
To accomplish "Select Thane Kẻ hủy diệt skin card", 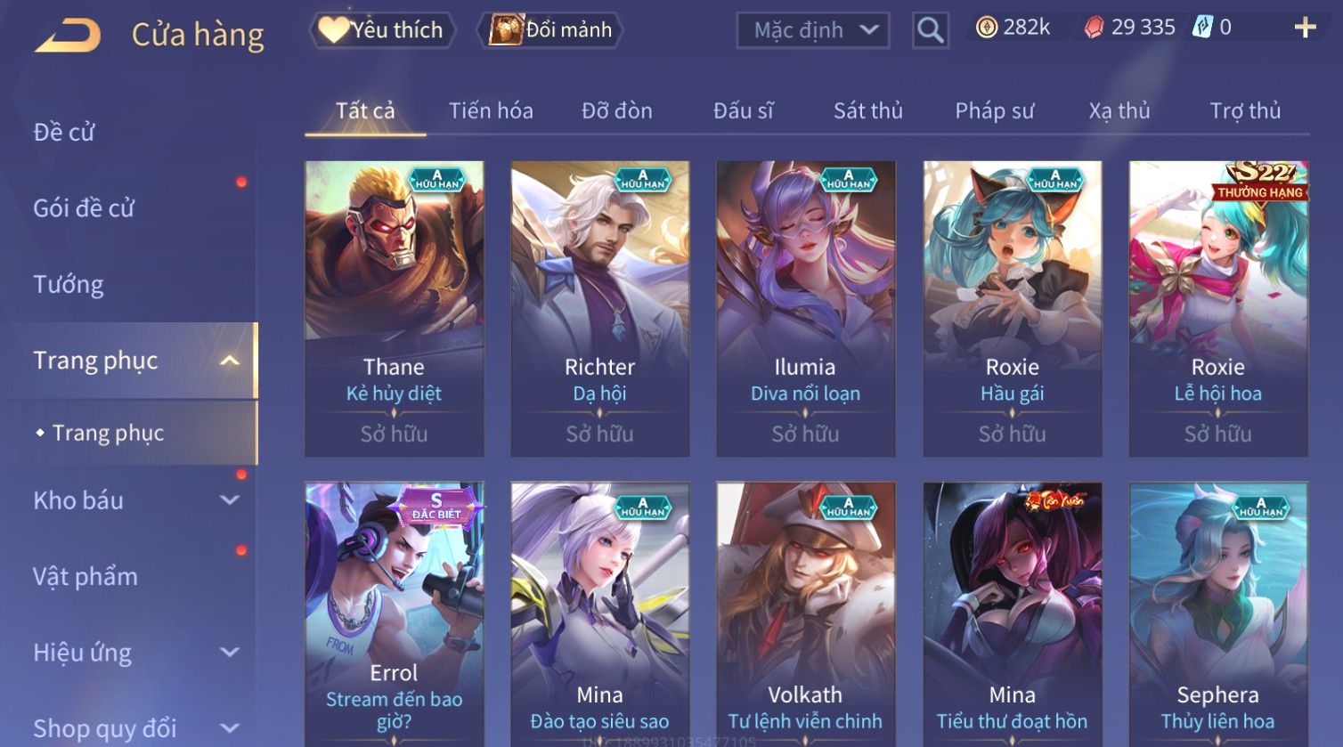I will [394, 309].
